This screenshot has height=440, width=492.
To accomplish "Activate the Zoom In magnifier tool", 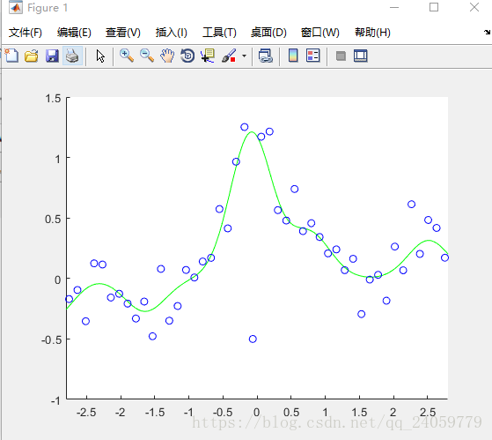I will (127, 56).
